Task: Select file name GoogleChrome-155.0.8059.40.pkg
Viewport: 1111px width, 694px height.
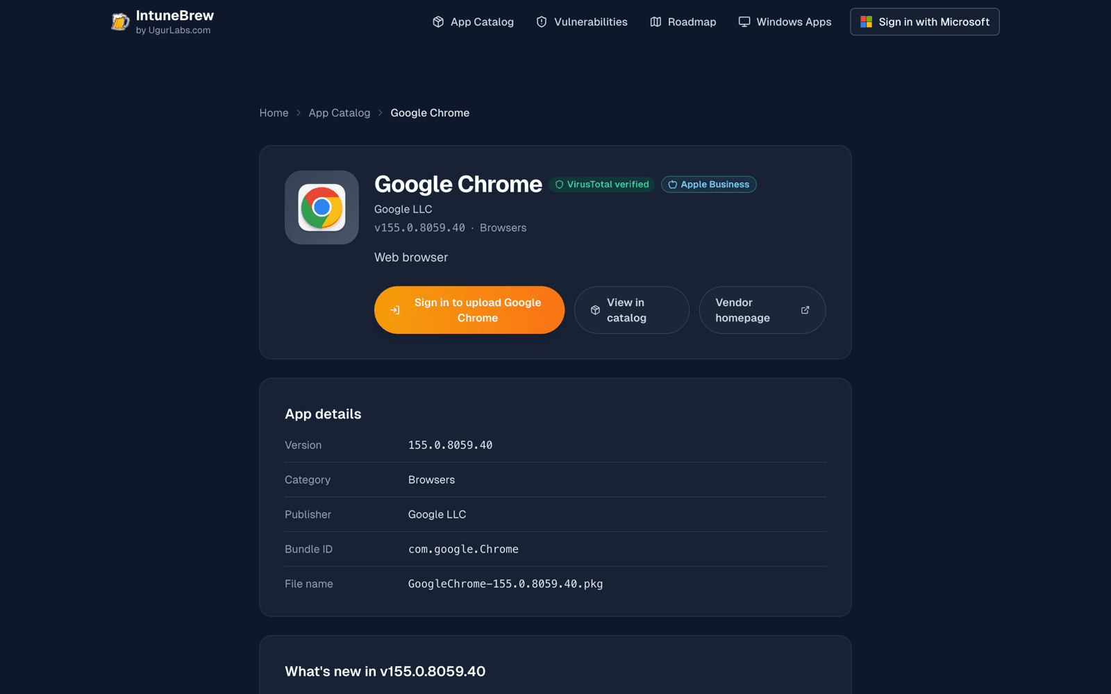Action: click(506, 584)
